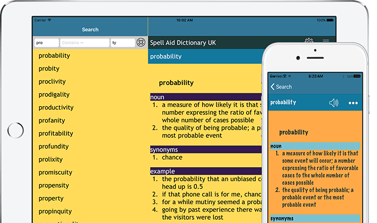This screenshot has width=377, height=223.
Task: Clear search with the circled X icon
Action: click(x=141, y=42)
